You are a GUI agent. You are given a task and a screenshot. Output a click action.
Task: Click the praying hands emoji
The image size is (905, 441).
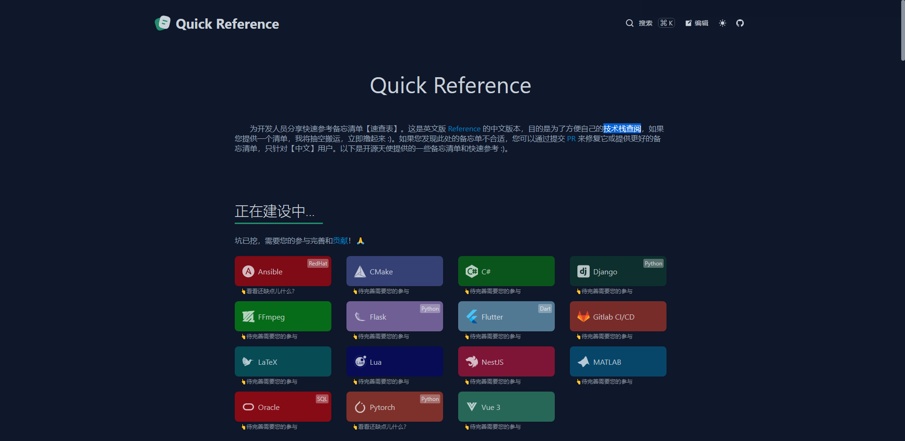pos(361,241)
